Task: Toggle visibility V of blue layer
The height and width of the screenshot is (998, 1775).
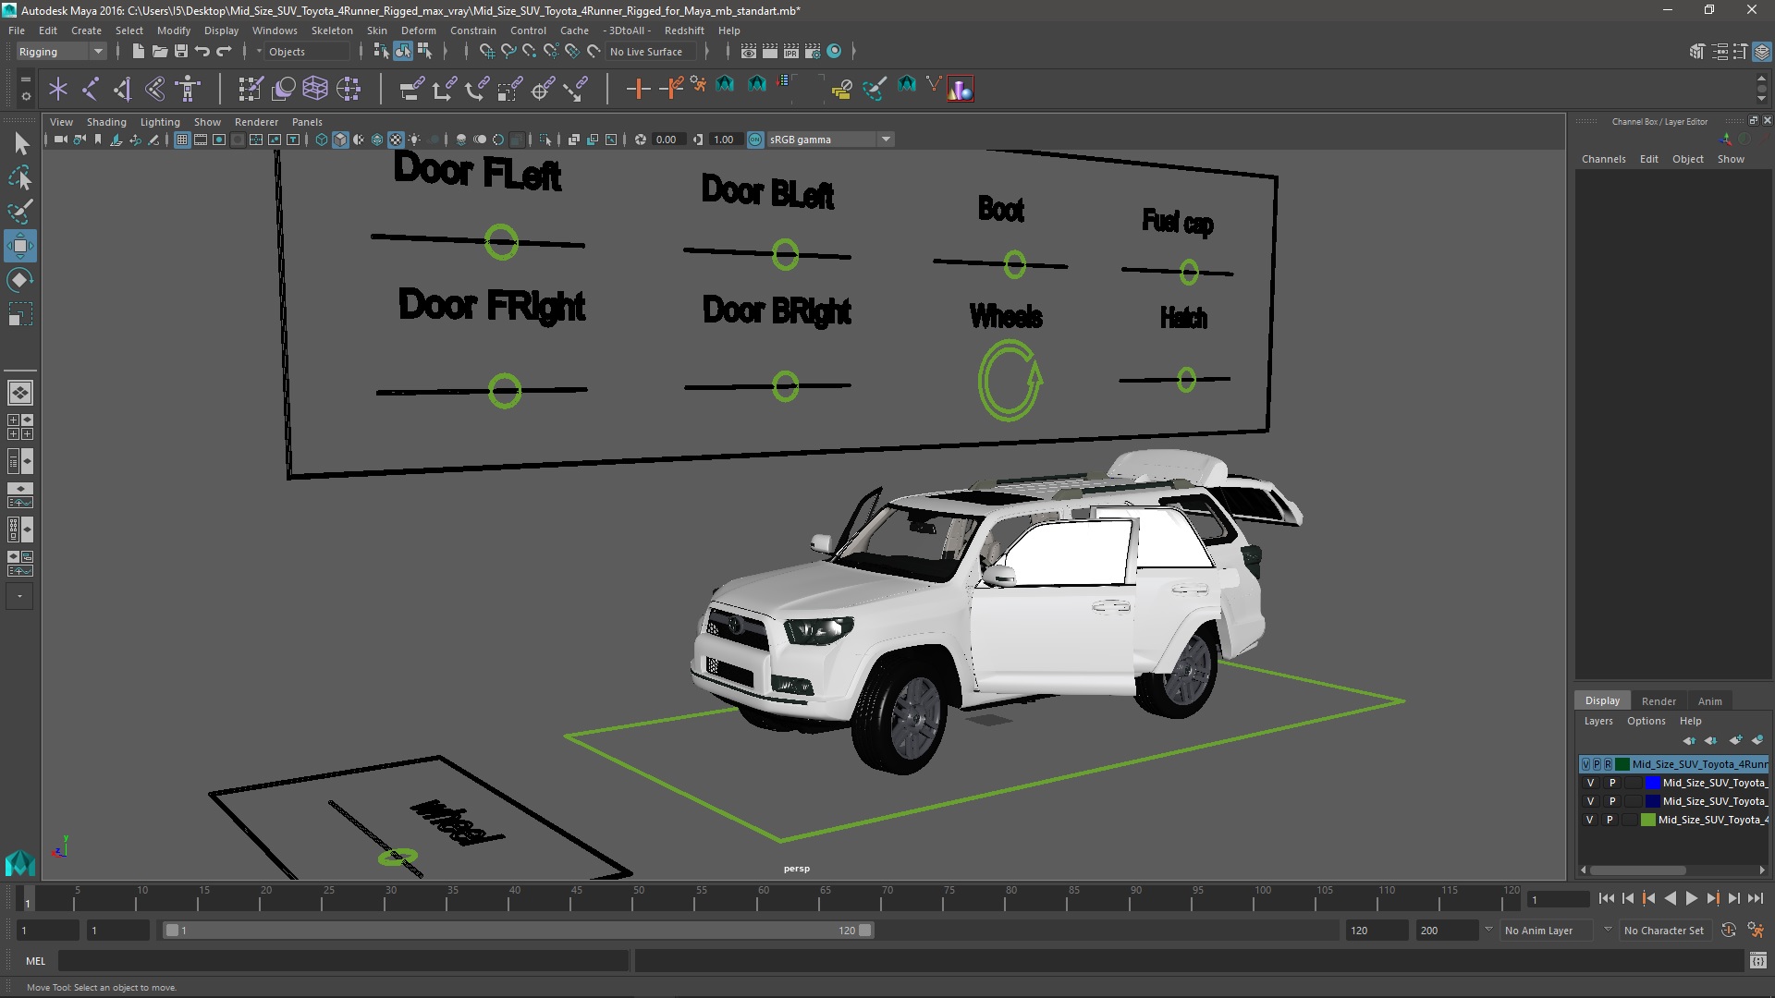Action: [x=1590, y=783]
